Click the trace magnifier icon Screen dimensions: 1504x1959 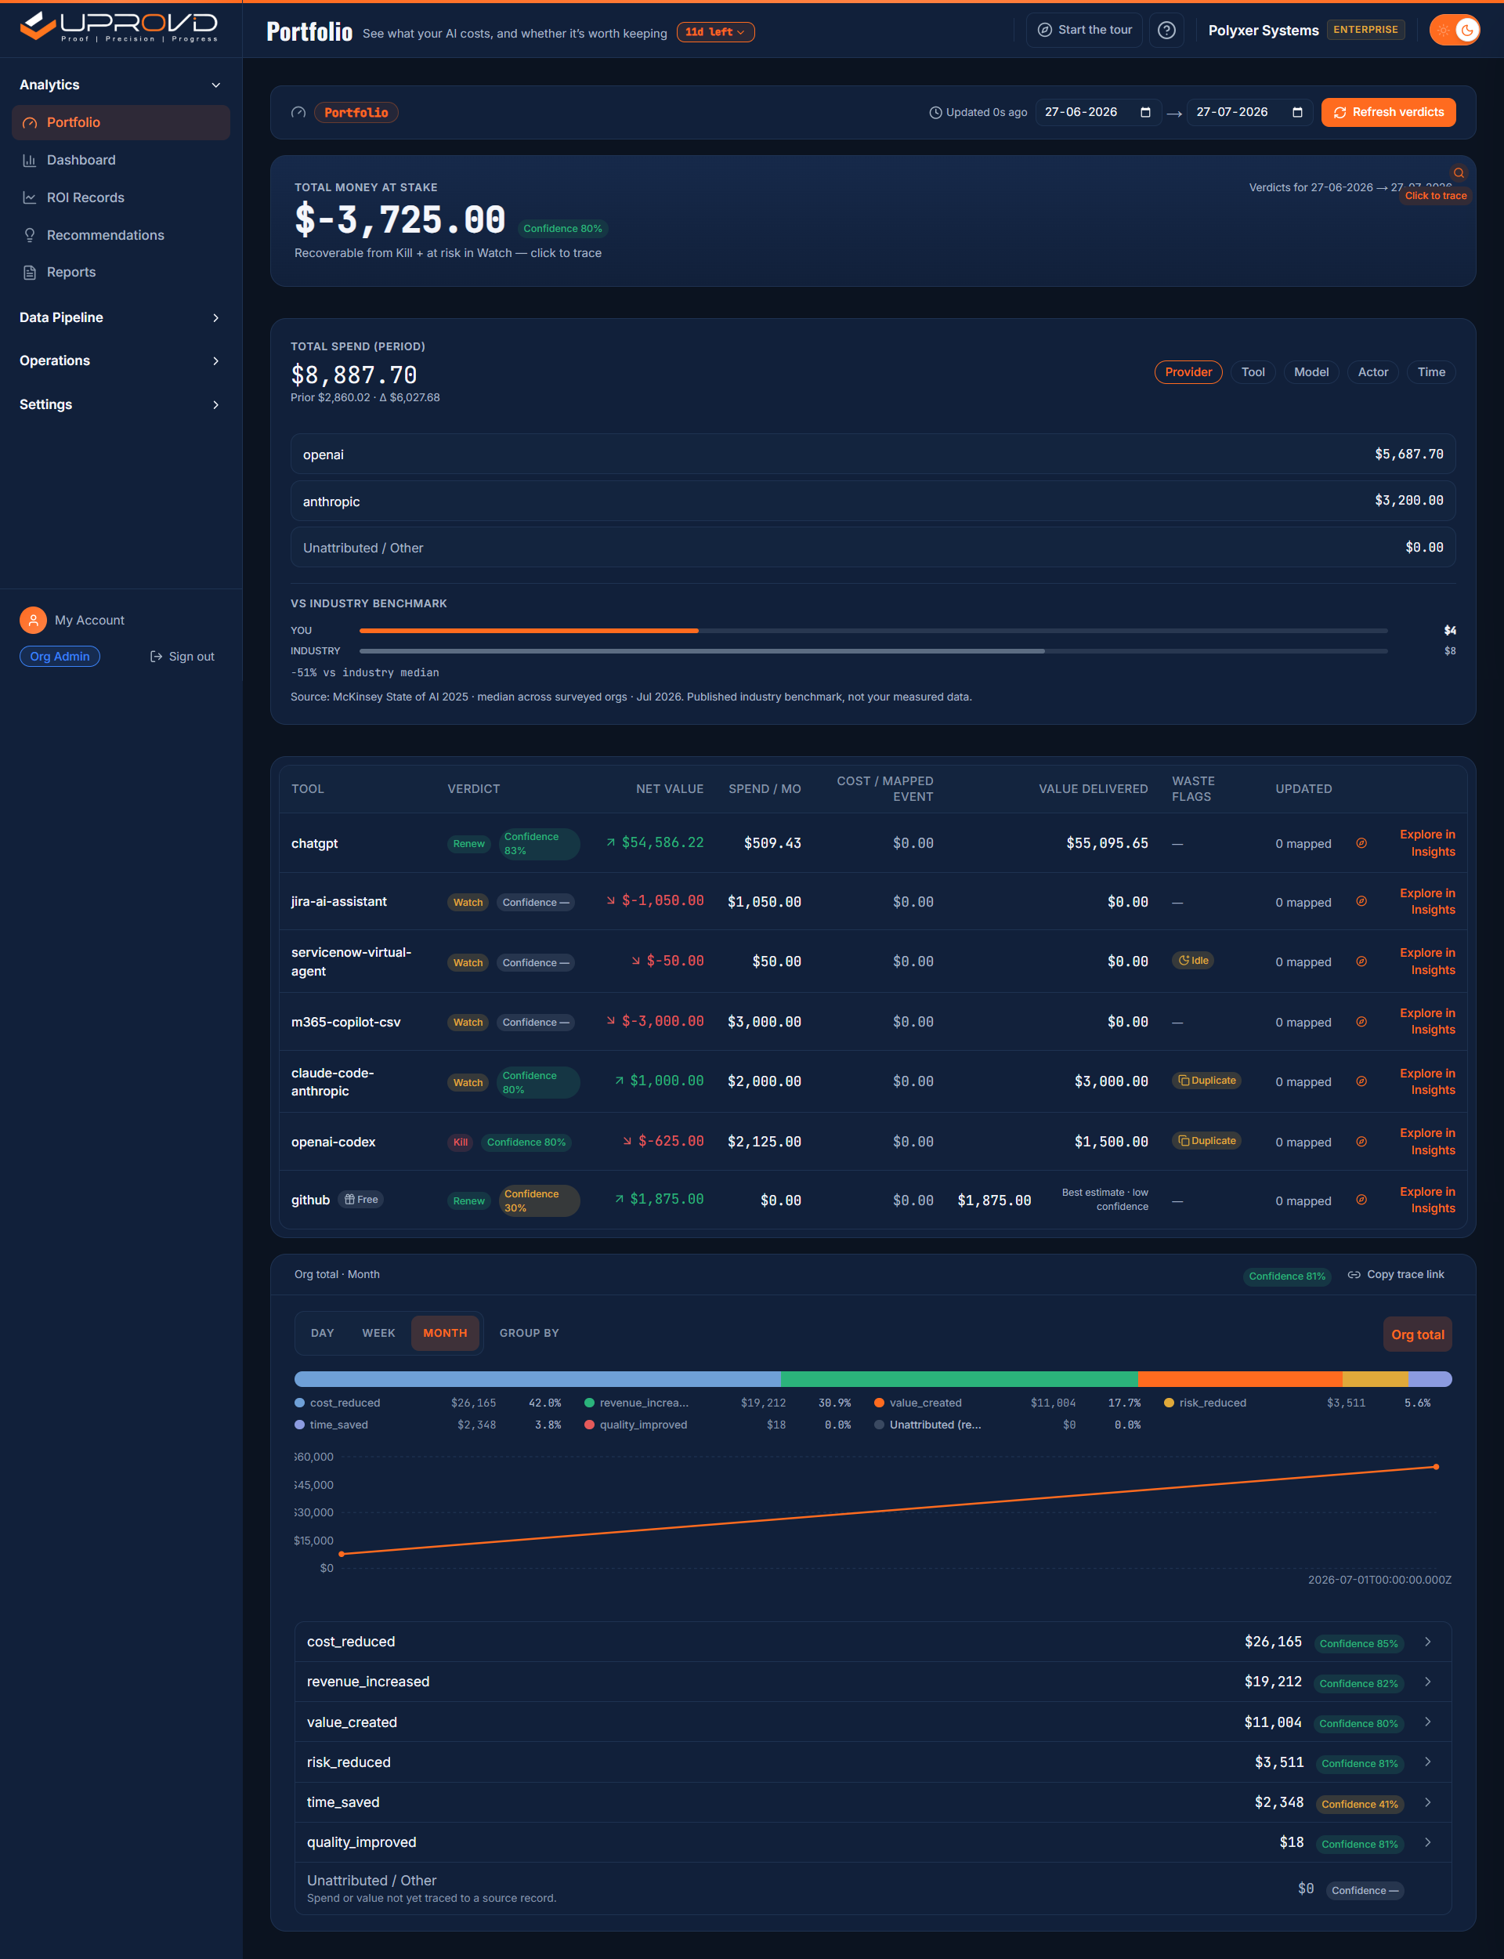point(1459,173)
